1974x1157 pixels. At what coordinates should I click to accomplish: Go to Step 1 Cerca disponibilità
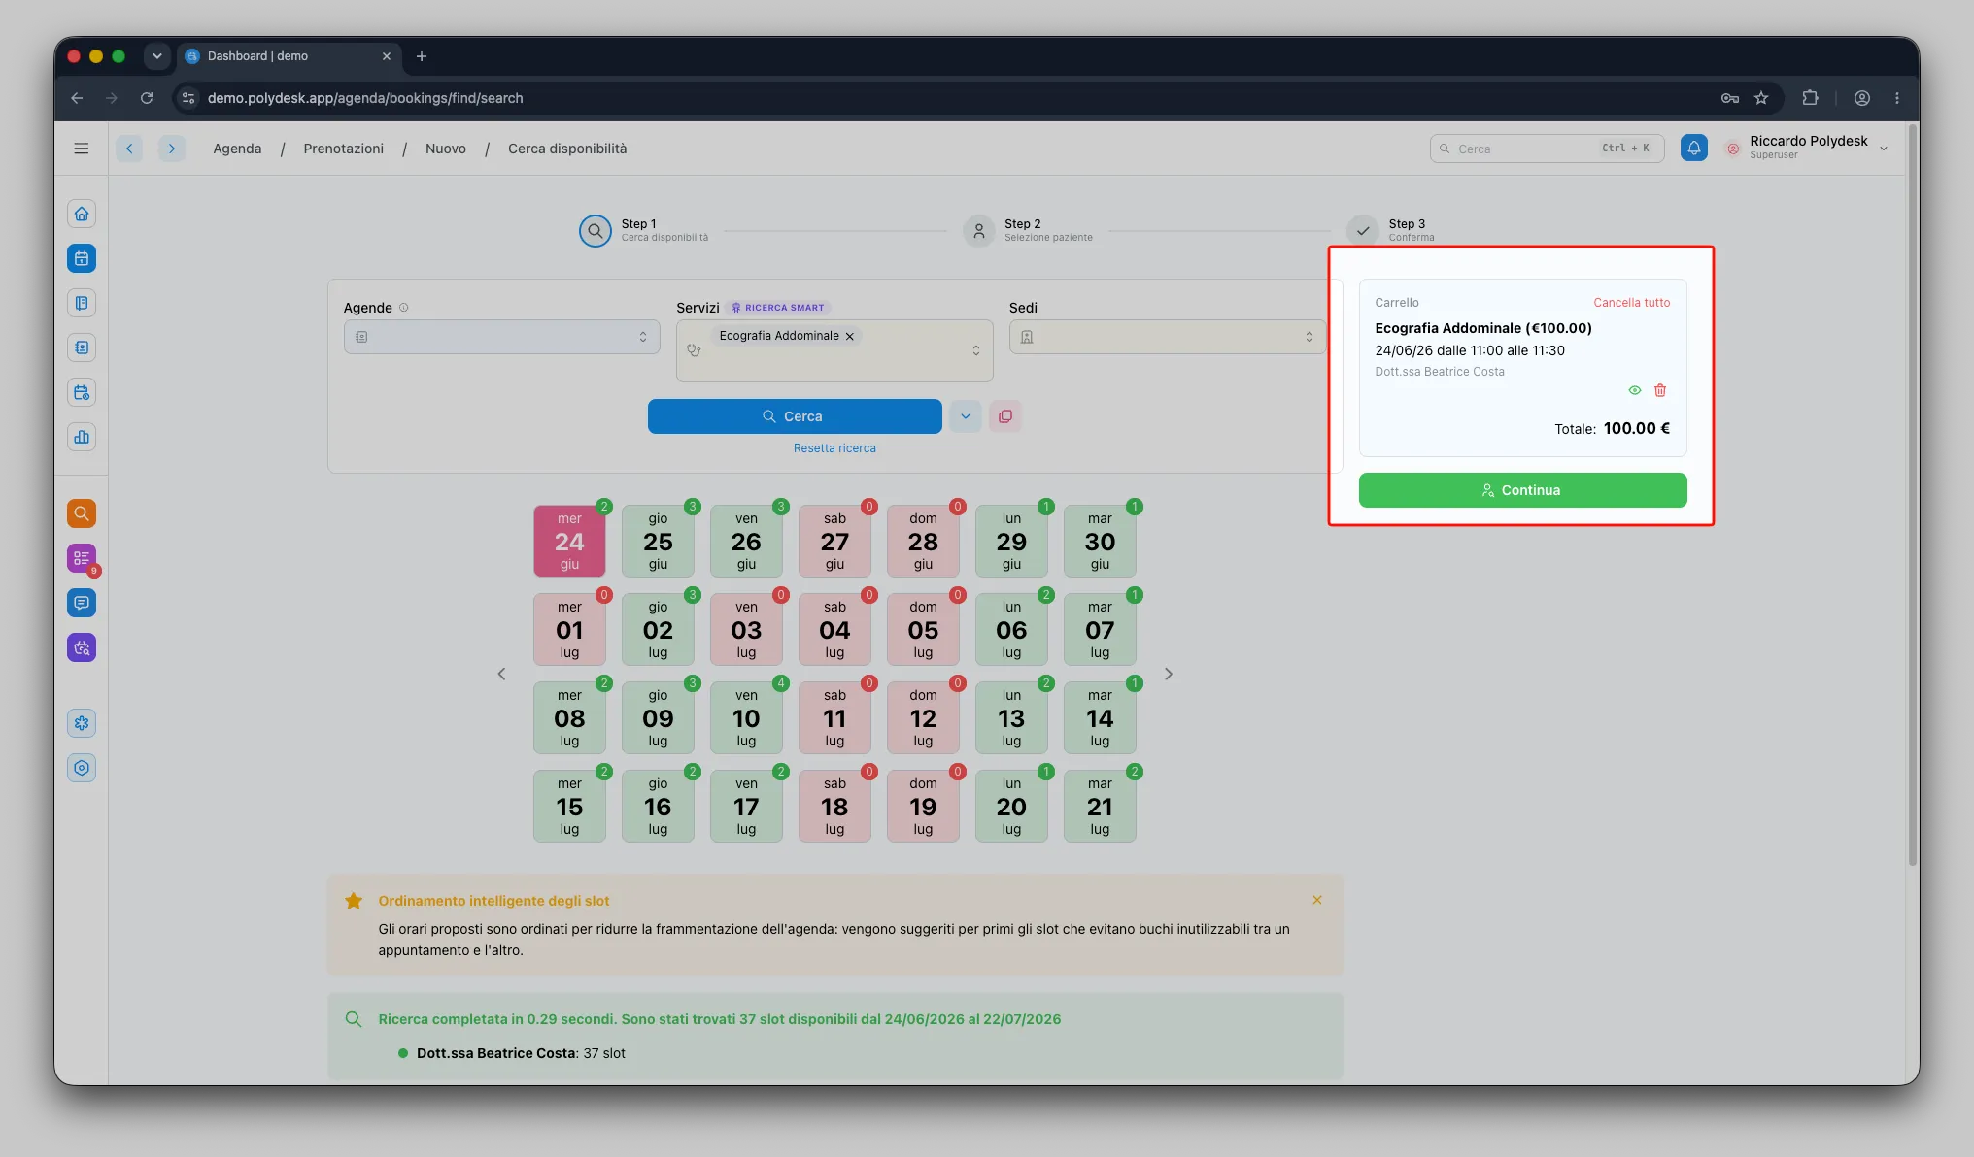pos(643,230)
